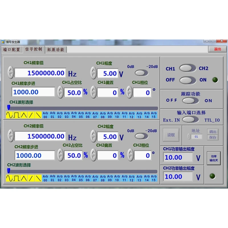
Task: Choose CH1 Arb 13 waveform
Action: tap(139, 115)
